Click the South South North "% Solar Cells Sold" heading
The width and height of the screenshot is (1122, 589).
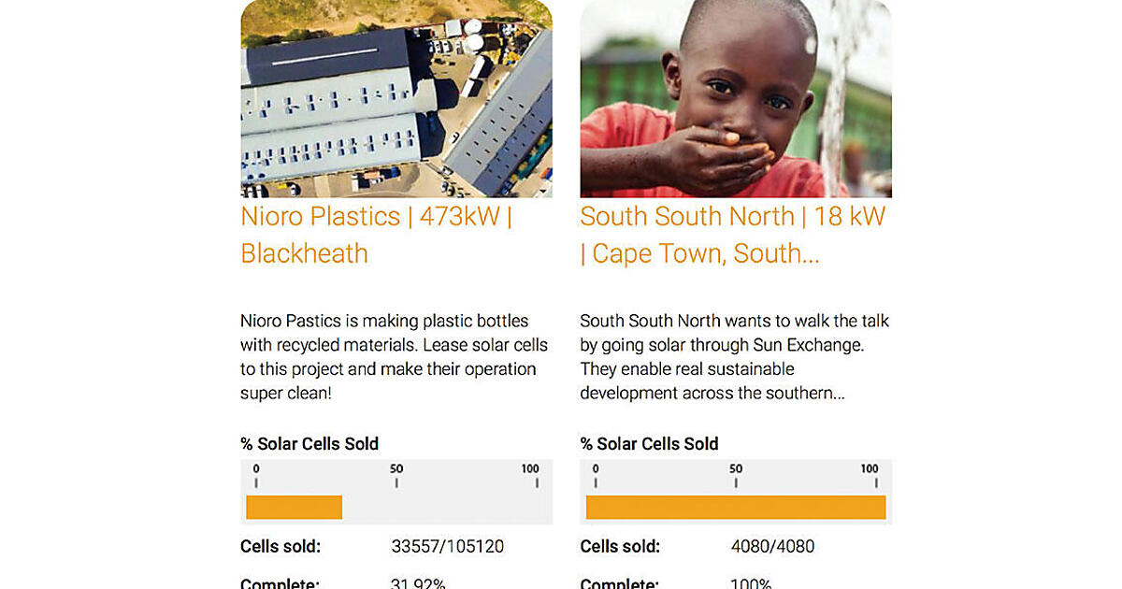[649, 444]
